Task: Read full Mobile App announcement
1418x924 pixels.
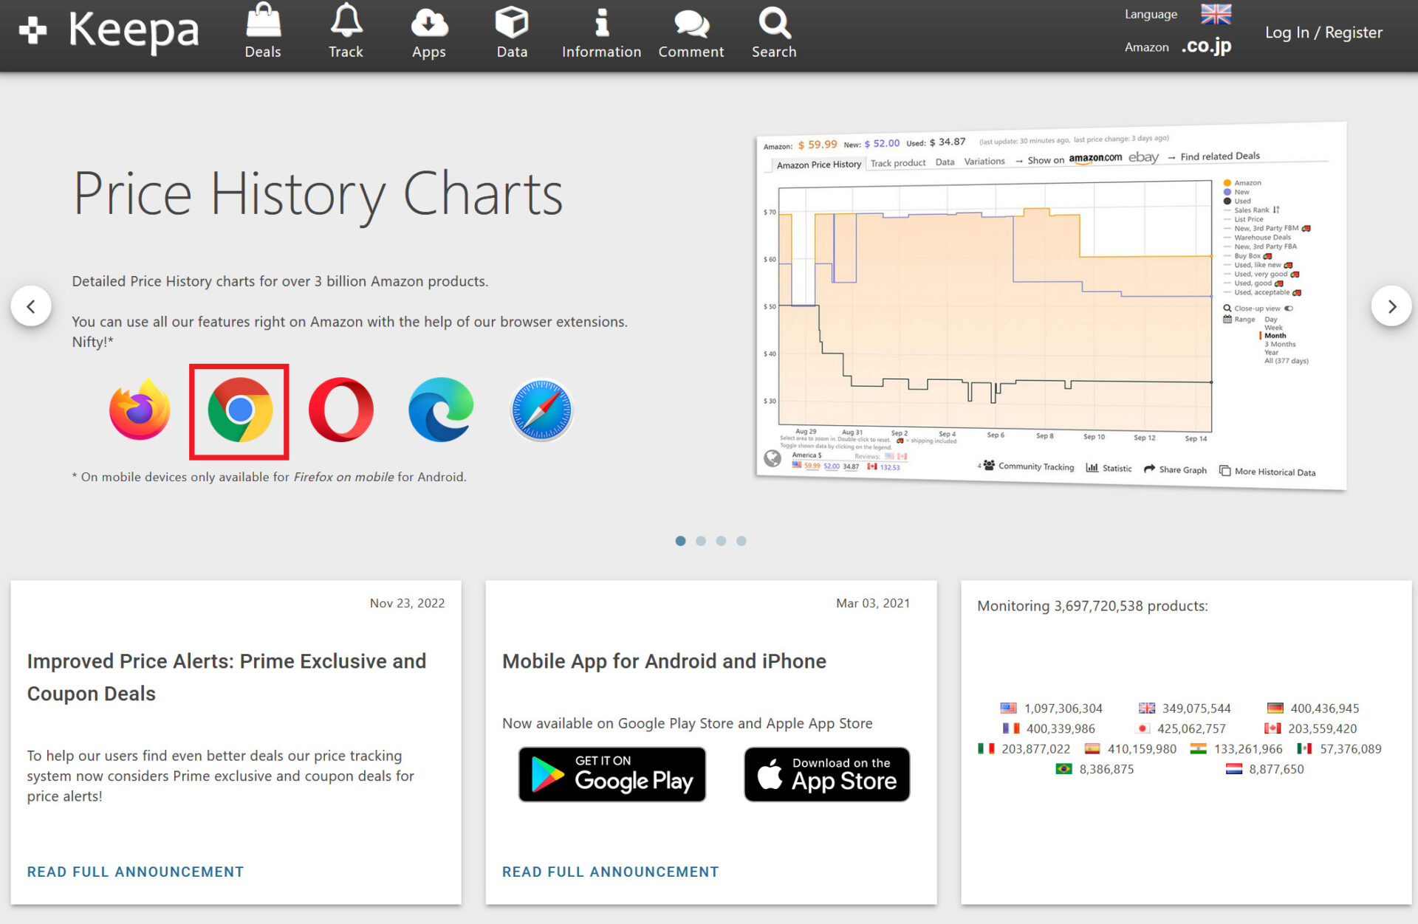Action: 610,872
